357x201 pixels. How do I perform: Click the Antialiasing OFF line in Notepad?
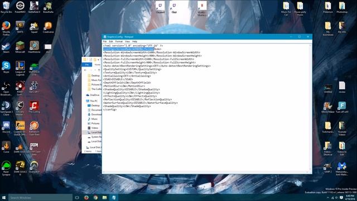[x=127, y=76]
